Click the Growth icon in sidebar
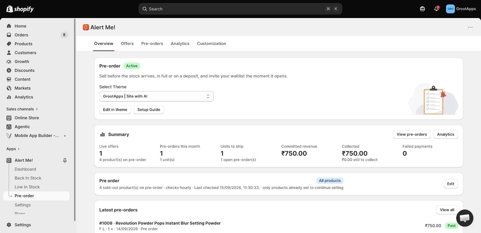Image resolution: width=481 pixels, height=233 pixels. pyautogui.click(x=9, y=61)
